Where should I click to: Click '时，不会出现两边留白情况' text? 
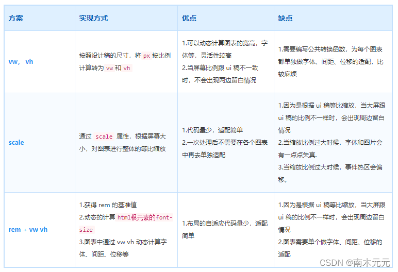click(x=219, y=80)
